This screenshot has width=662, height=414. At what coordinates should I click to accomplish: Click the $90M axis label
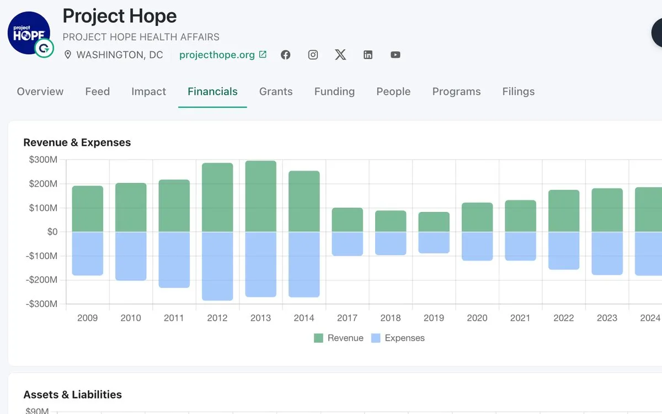(38, 411)
